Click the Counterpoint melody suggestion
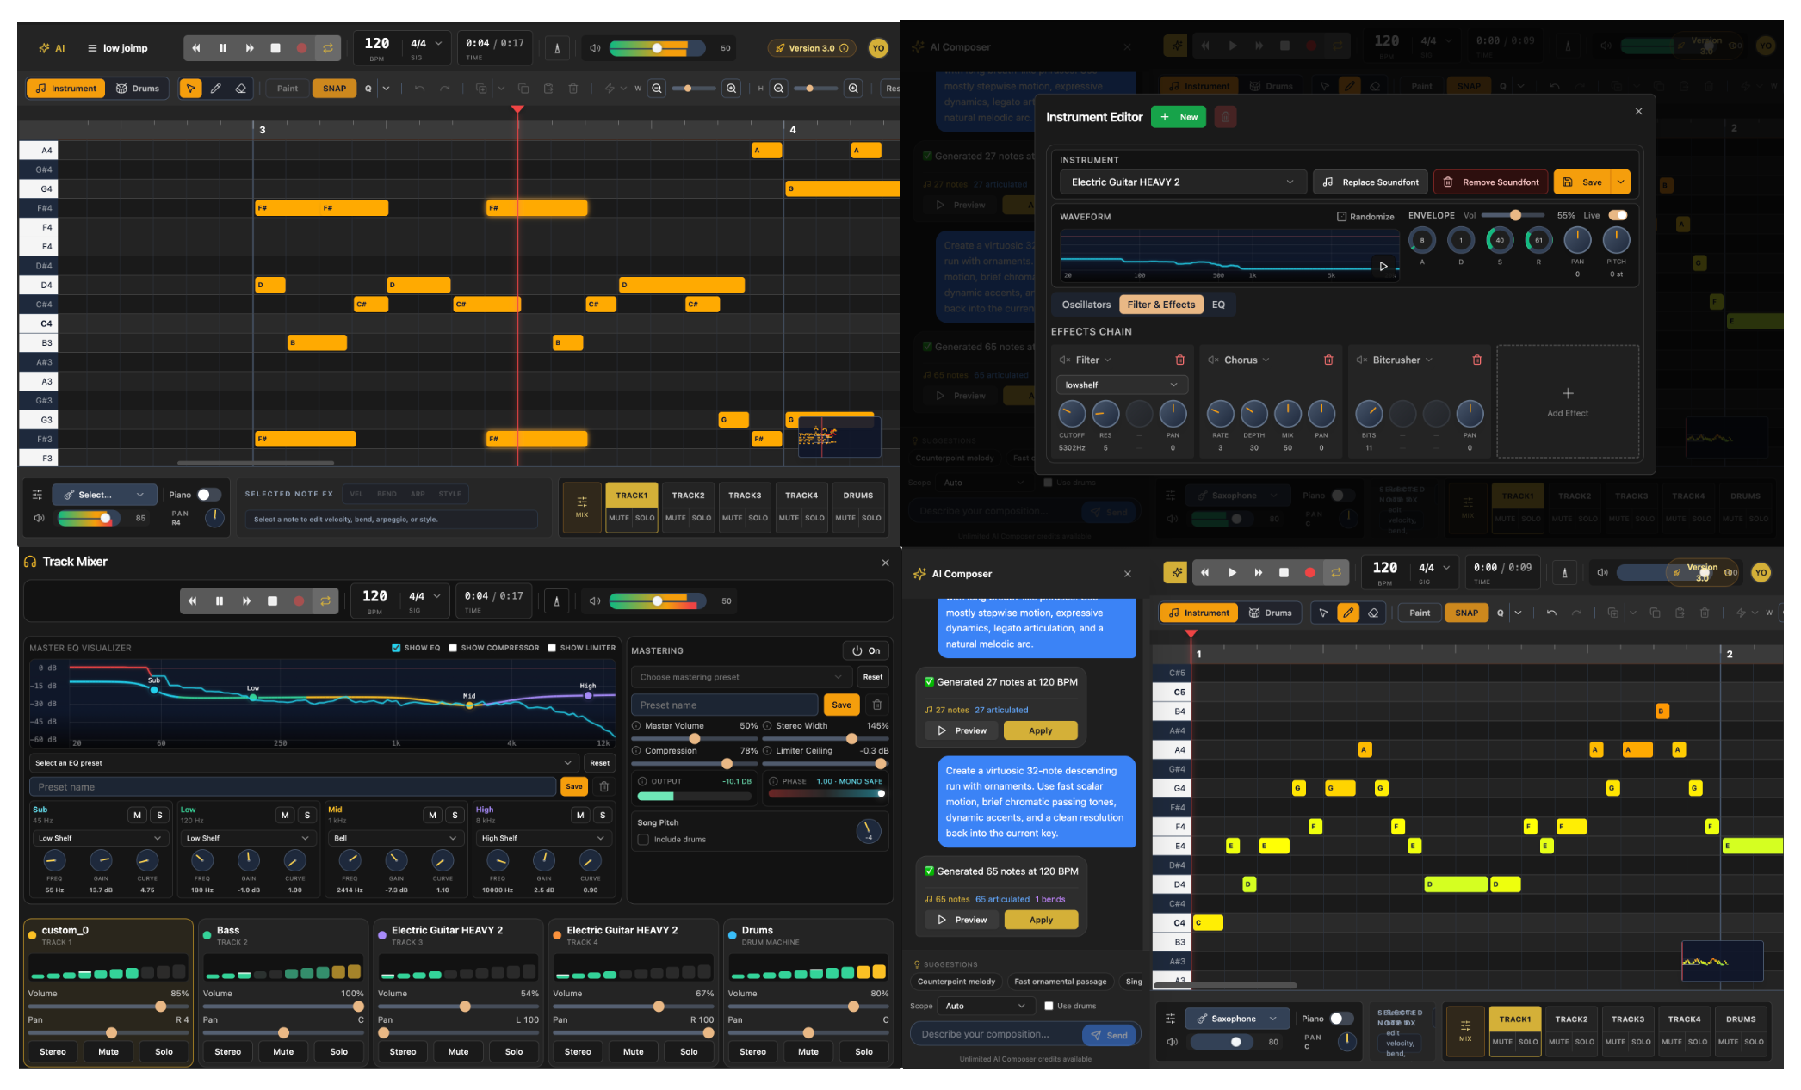Screen dimensions: 1801x1090 [955, 982]
